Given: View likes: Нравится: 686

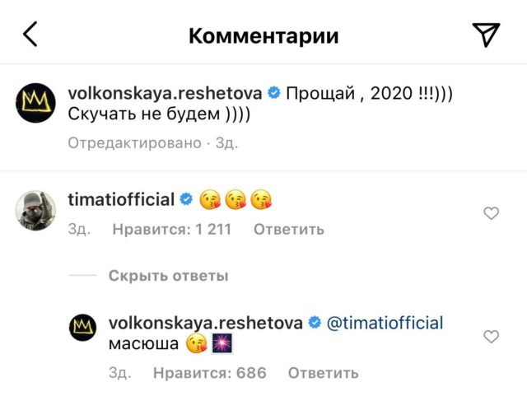Looking at the screenshot, I should tap(209, 373).
